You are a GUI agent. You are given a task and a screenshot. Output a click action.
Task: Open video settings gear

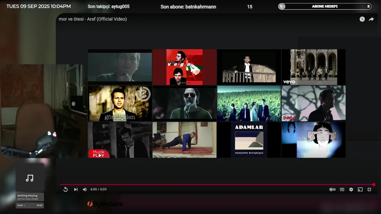(x=351, y=189)
